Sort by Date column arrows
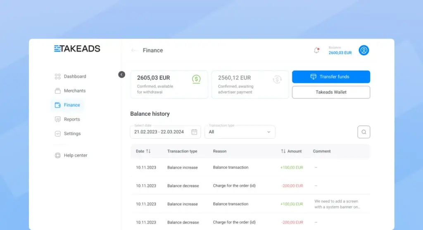The height and width of the screenshot is (230, 423). click(148, 151)
